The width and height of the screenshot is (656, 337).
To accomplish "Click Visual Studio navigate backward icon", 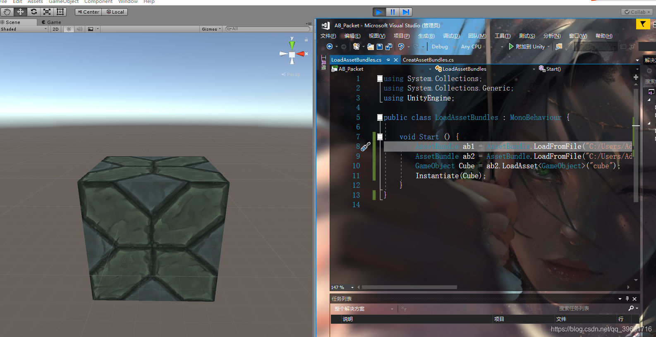I will (x=330, y=47).
